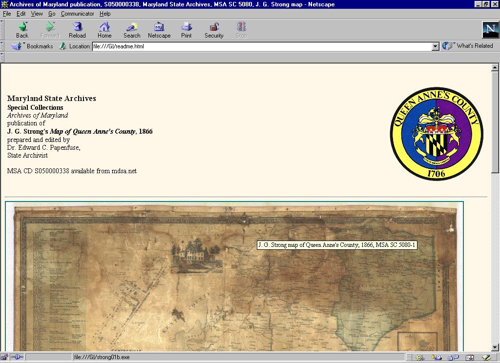Viewport: 500px width, 363px height.
Task: Print the page using the Print icon
Action: tap(187, 30)
